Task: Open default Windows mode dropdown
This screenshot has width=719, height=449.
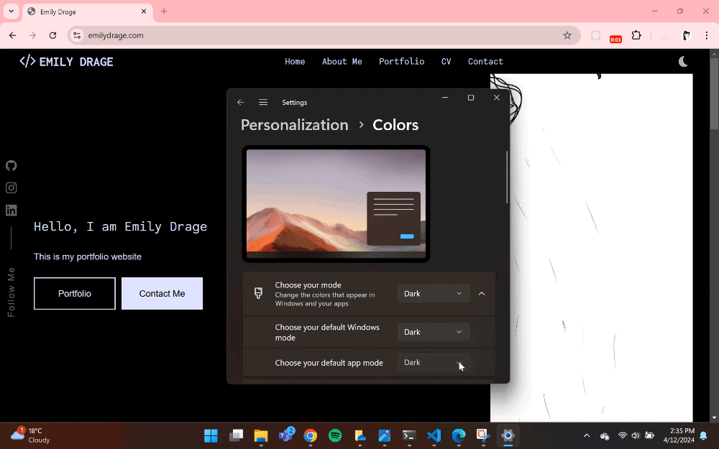Action: [x=434, y=332]
